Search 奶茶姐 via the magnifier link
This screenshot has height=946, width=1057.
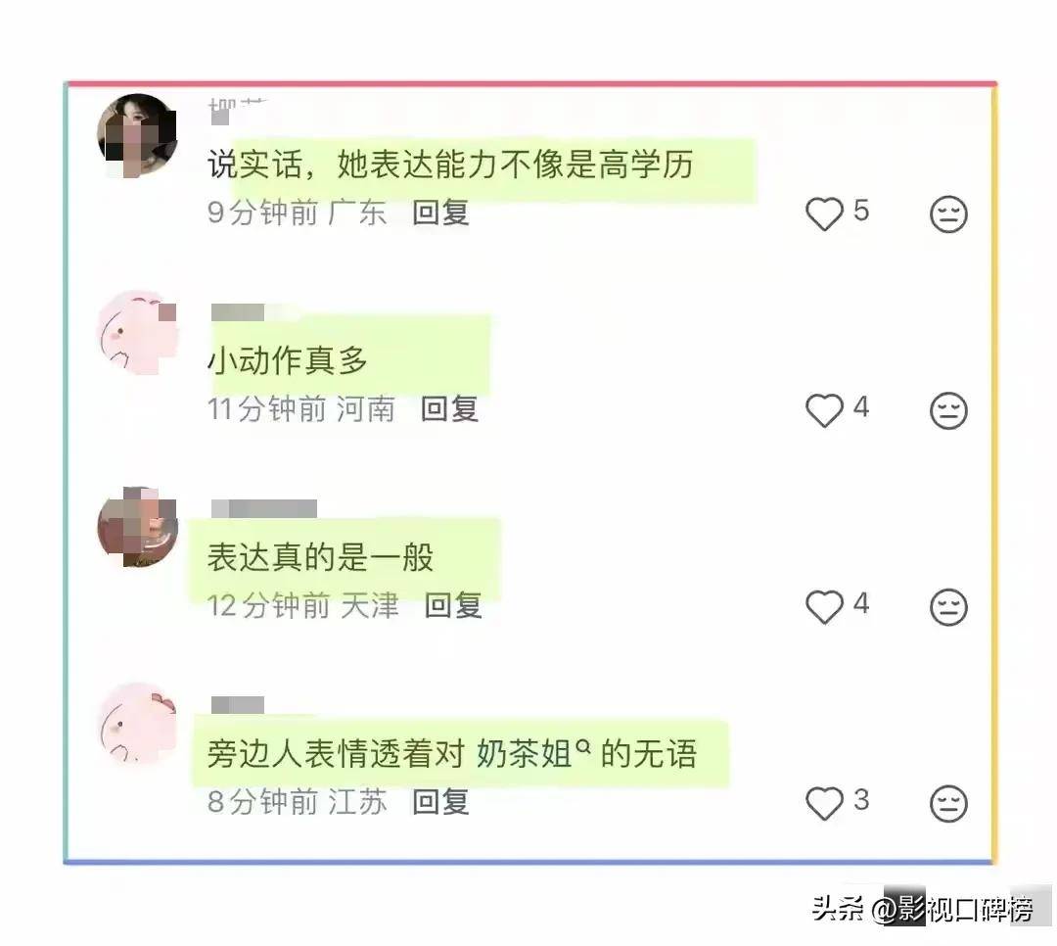(583, 745)
